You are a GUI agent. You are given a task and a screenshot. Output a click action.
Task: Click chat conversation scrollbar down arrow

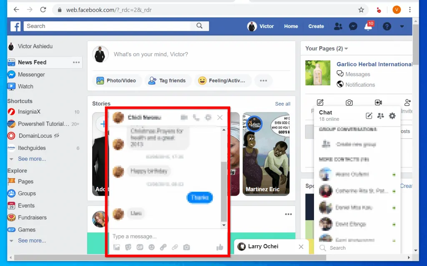pos(224,225)
